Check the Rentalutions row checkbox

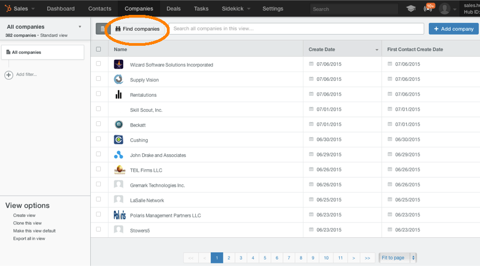click(98, 94)
